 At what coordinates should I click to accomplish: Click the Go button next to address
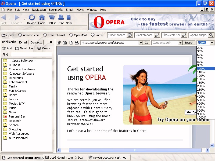(146, 43)
